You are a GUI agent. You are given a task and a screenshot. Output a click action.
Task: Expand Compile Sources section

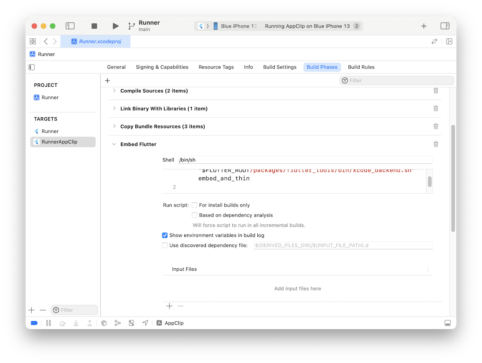pyautogui.click(x=114, y=91)
